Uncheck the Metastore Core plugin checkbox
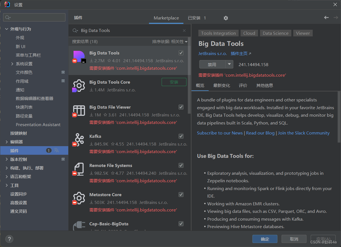The height and width of the screenshot is (247, 341). click(181, 194)
